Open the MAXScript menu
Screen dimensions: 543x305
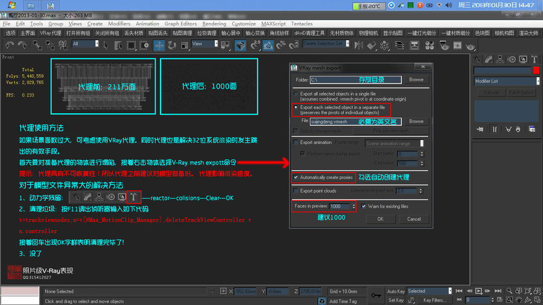(273, 24)
